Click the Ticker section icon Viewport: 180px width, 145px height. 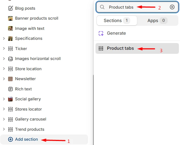pos(10,49)
